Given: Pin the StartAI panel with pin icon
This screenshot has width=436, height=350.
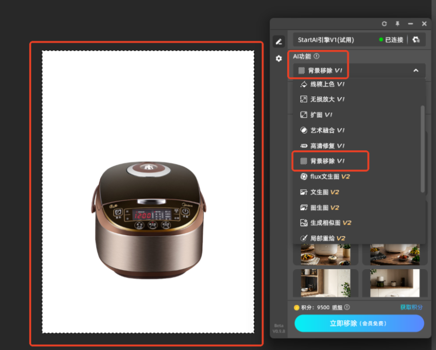Looking at the screenshot, I should click(x=397, y=24).
